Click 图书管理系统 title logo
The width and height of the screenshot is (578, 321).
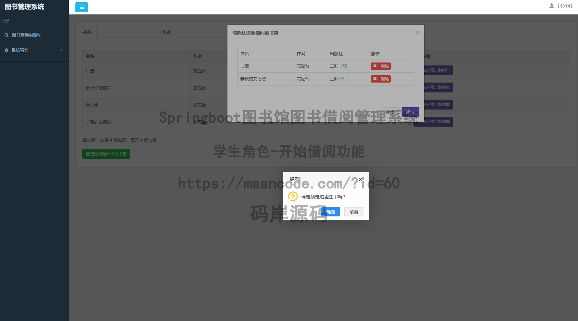24,7
